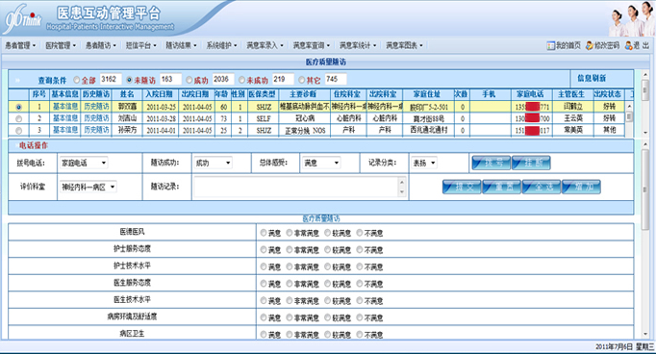The image size is (656, 354).
Task: Click patient name 郭双喜
Action: click(x=128, y=107)
